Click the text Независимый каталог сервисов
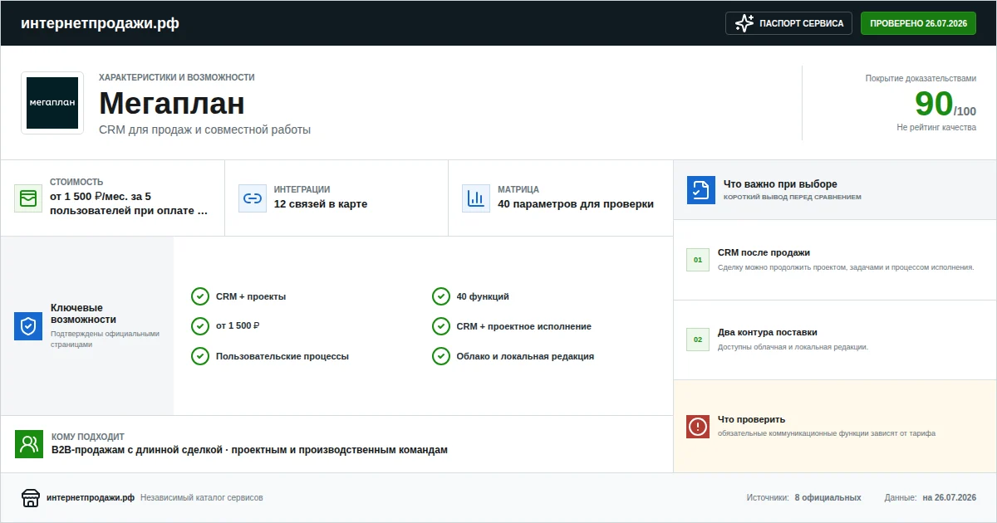Viewport: 997px width, 523px height. coord(202,497)
